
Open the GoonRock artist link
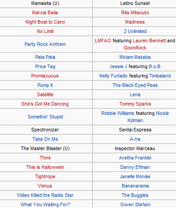(x=135, y=48)
